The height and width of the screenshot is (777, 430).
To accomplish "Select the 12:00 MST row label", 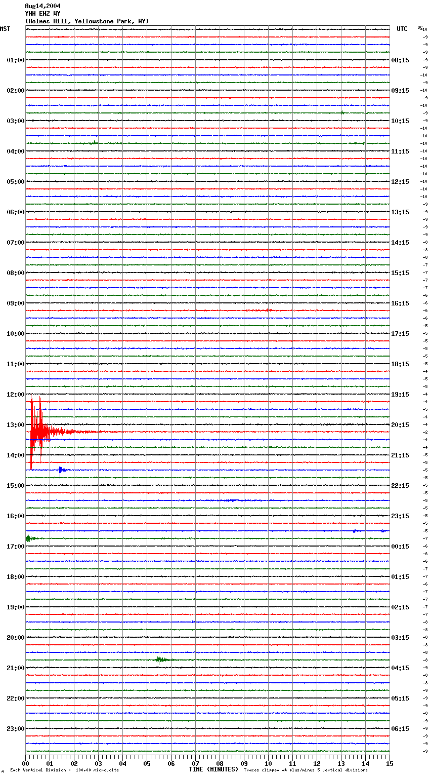I will 15,395.
